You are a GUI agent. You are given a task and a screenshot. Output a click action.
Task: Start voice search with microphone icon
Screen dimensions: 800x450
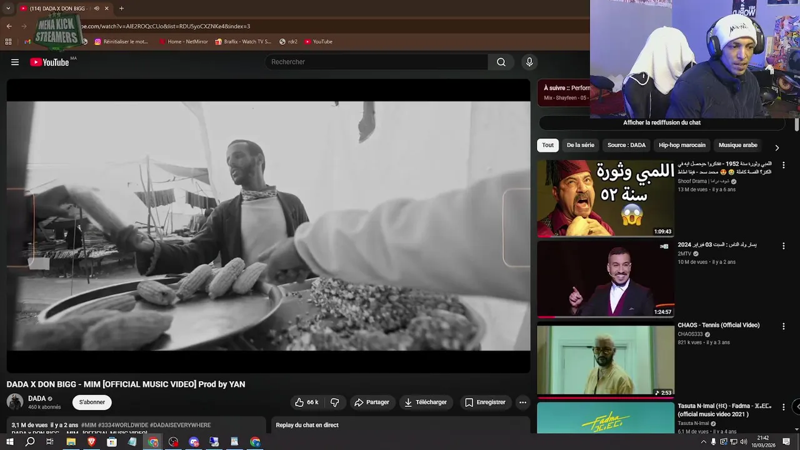pyautogui.click(x=529, y=62)
